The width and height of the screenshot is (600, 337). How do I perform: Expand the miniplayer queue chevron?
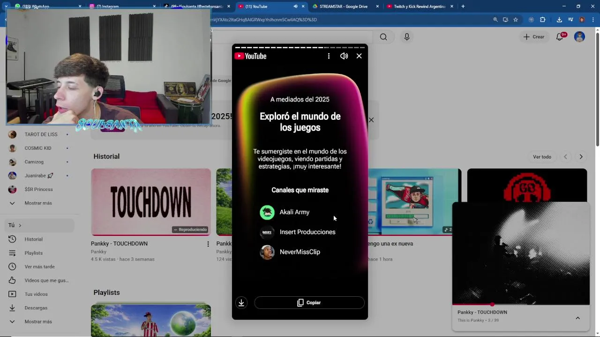pos(577,318)
